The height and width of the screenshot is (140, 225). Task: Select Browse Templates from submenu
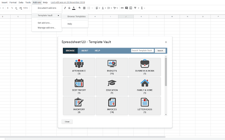(x=76, y=16)
